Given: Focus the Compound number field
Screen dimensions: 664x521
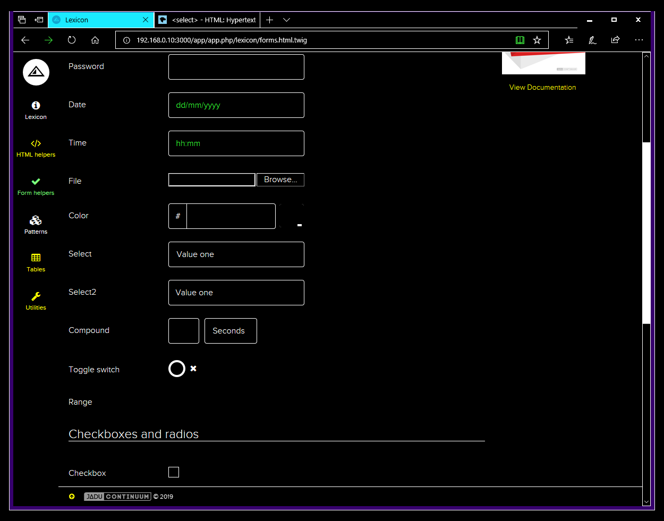Looking at the screenshot, I should (x=184, y=331).
